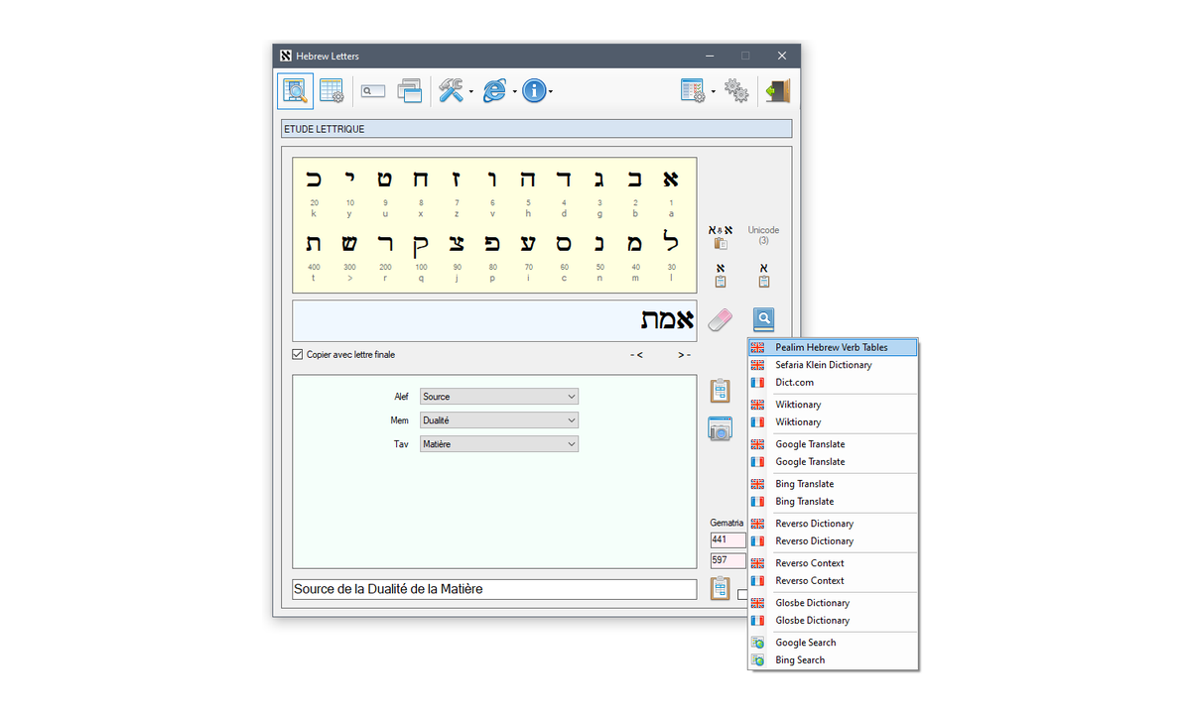Image resolution: width=1191 pixels, height=714 pixels.
Task: Choose Bing Search menu entry
Action: click(833, 660)
